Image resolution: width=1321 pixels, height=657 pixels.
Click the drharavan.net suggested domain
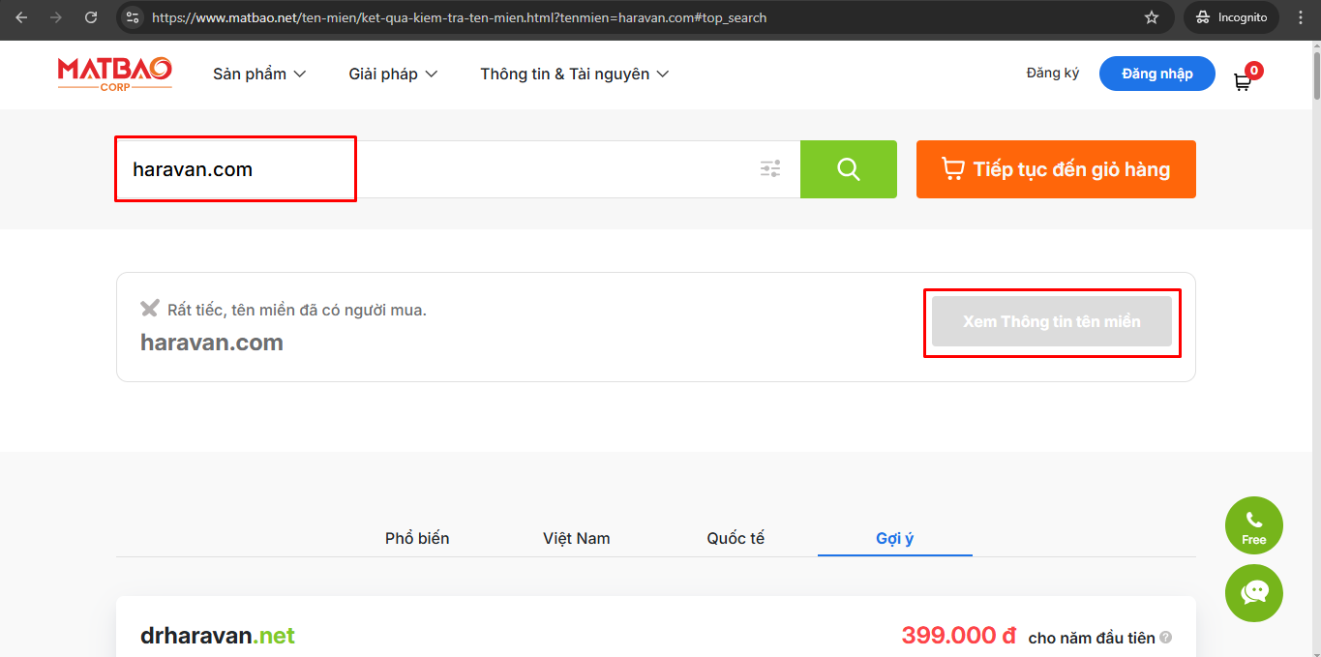218,636
